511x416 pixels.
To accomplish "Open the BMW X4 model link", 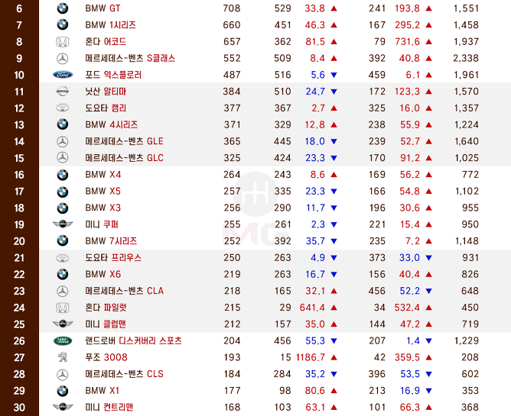I will (103, 175).
